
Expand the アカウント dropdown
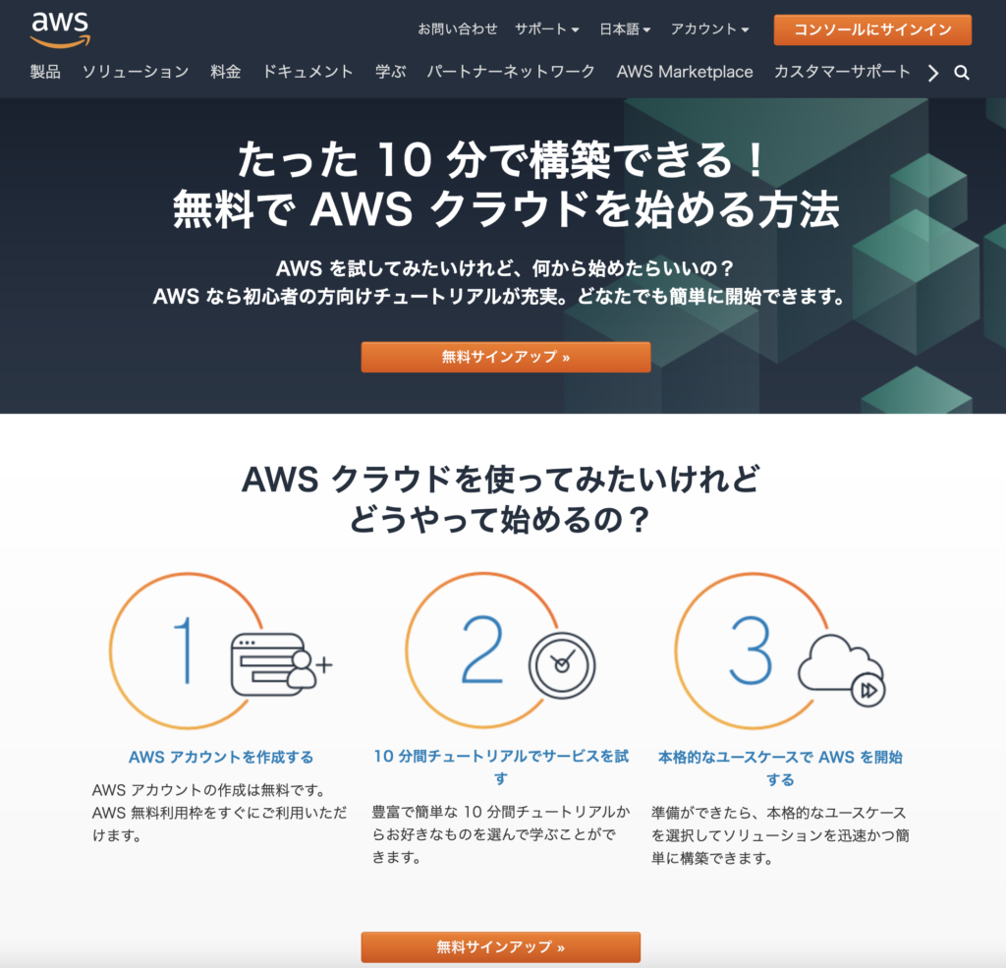click(709, 28)
